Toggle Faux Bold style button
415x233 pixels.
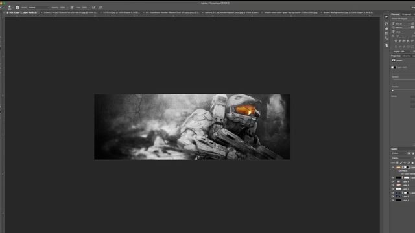(396, 41)
